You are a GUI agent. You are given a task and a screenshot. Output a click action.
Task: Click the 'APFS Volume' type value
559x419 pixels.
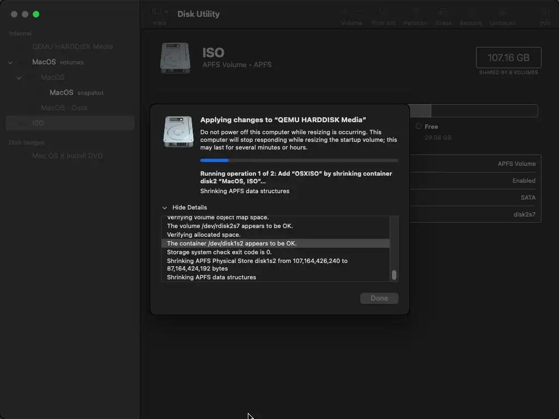click(x=516, y=164)
